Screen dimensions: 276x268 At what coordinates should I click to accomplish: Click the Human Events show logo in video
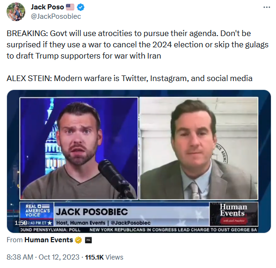coord(233,214)
